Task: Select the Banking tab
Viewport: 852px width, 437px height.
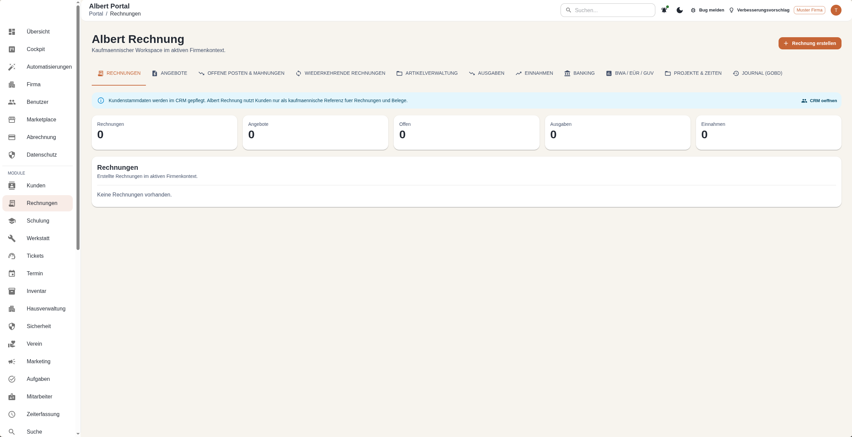Action: [580, 73]
